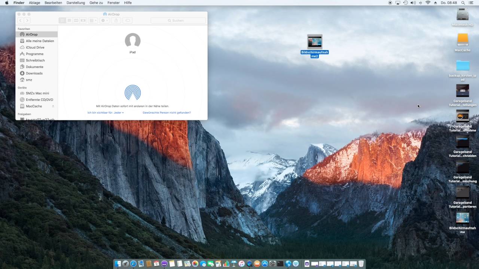This screenshot has height=269, width=479.
Task: Open the Finder menu
Action: pos(19,3)
